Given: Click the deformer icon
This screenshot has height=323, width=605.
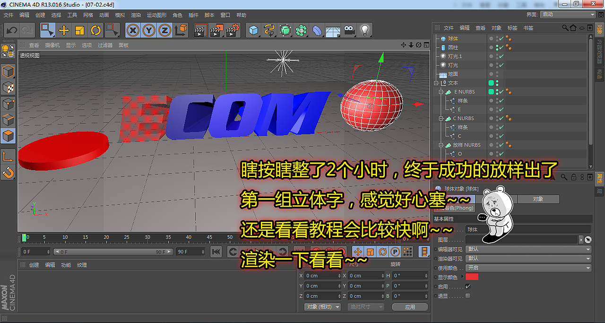Looking at the screenshot, I should (317, 31).
